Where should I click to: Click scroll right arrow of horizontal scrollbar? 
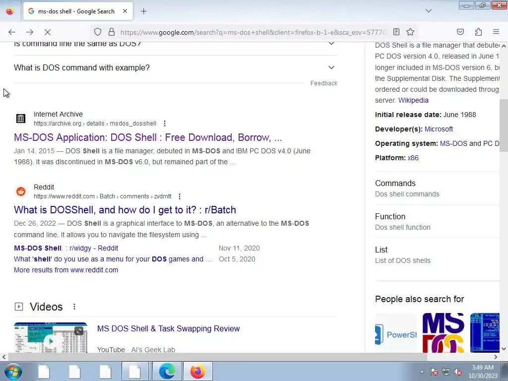496,357
